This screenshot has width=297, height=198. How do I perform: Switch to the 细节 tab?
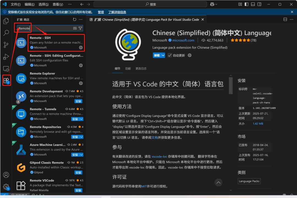[x=117, y=68]
